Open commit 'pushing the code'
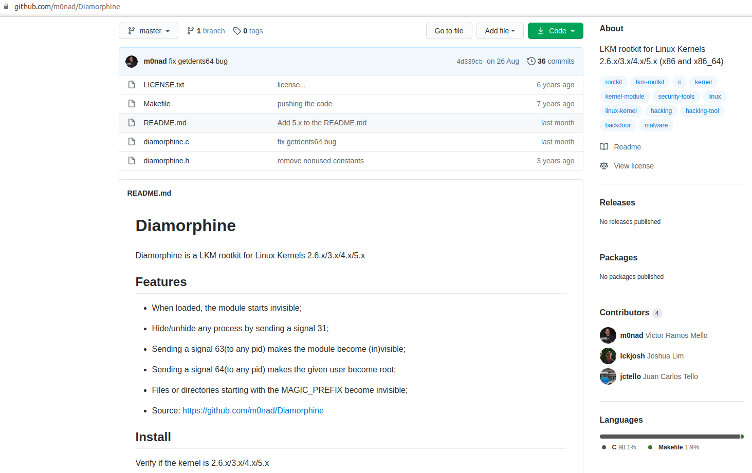The height and width of the screenshot is (473, 752). [x=305, y=104]
